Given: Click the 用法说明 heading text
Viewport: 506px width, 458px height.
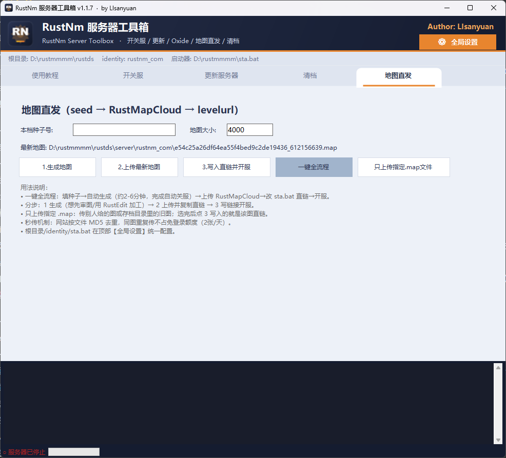Looking at the screenshot, I should coord(34,187).
